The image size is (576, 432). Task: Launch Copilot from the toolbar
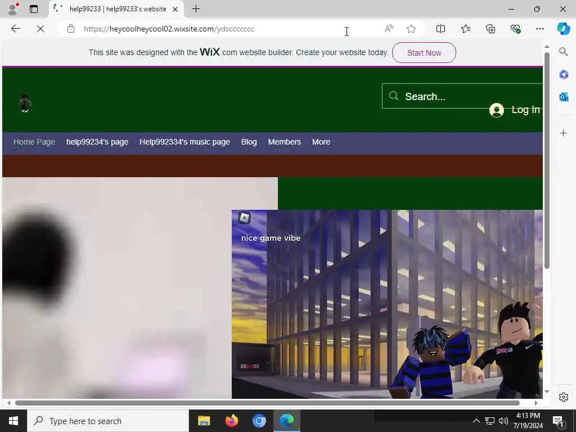563,29
